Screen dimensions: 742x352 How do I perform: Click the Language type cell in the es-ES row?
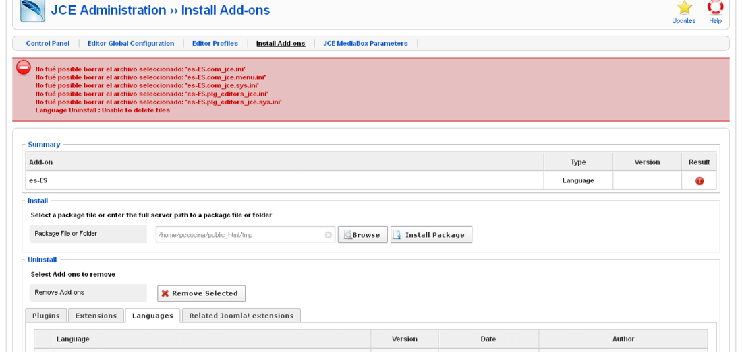coord(578,180)
